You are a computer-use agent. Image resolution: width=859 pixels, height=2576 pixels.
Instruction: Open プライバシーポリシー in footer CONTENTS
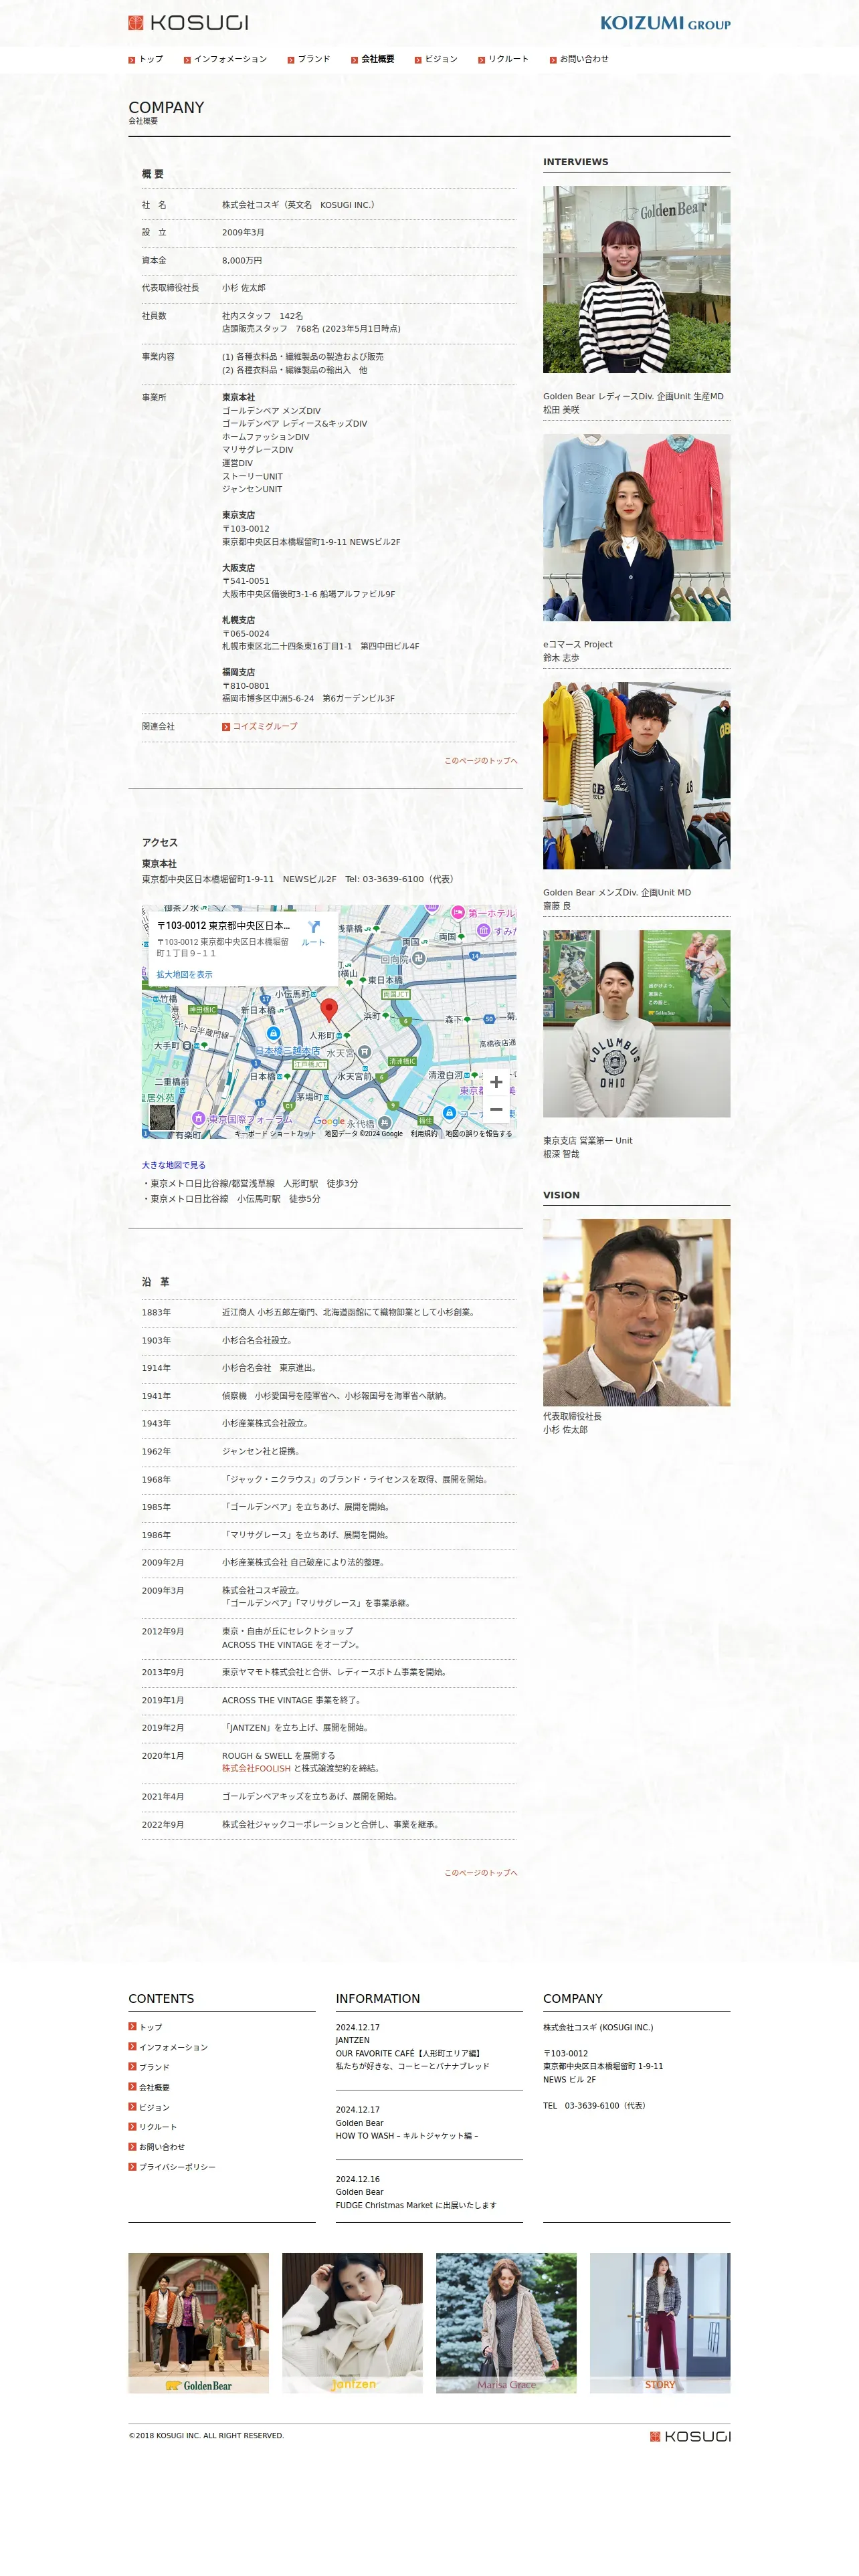(172, 2167)
